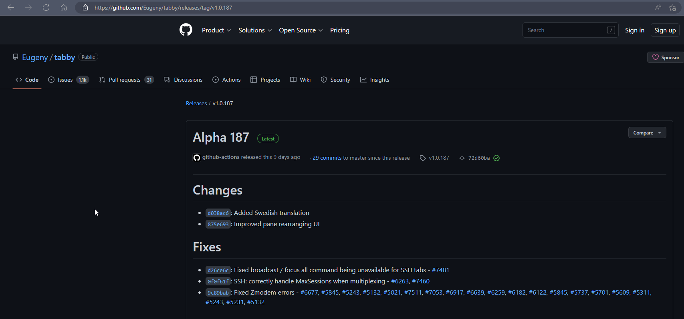Click the GitHub logo icon
This screenshot has width=684, height=319.
186,30
